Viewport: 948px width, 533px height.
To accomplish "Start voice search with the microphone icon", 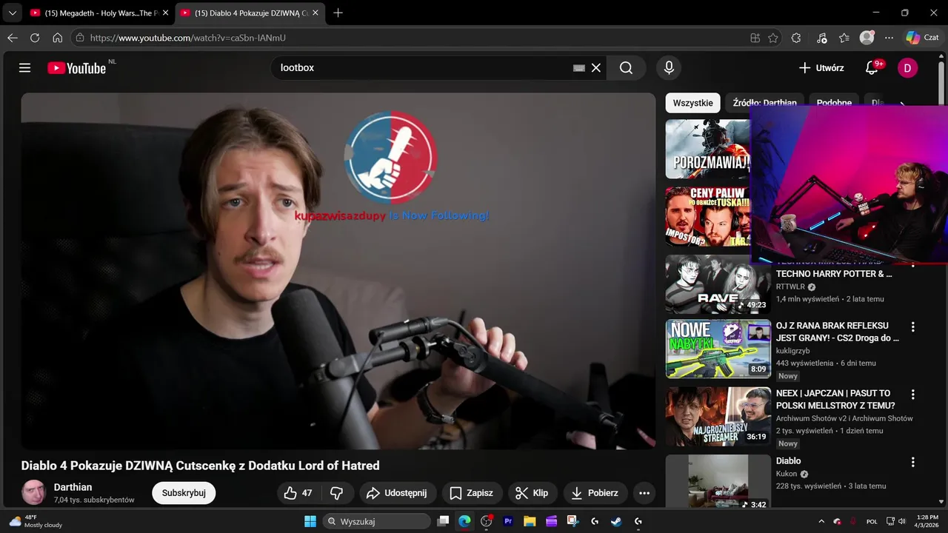I will point(669,68).
